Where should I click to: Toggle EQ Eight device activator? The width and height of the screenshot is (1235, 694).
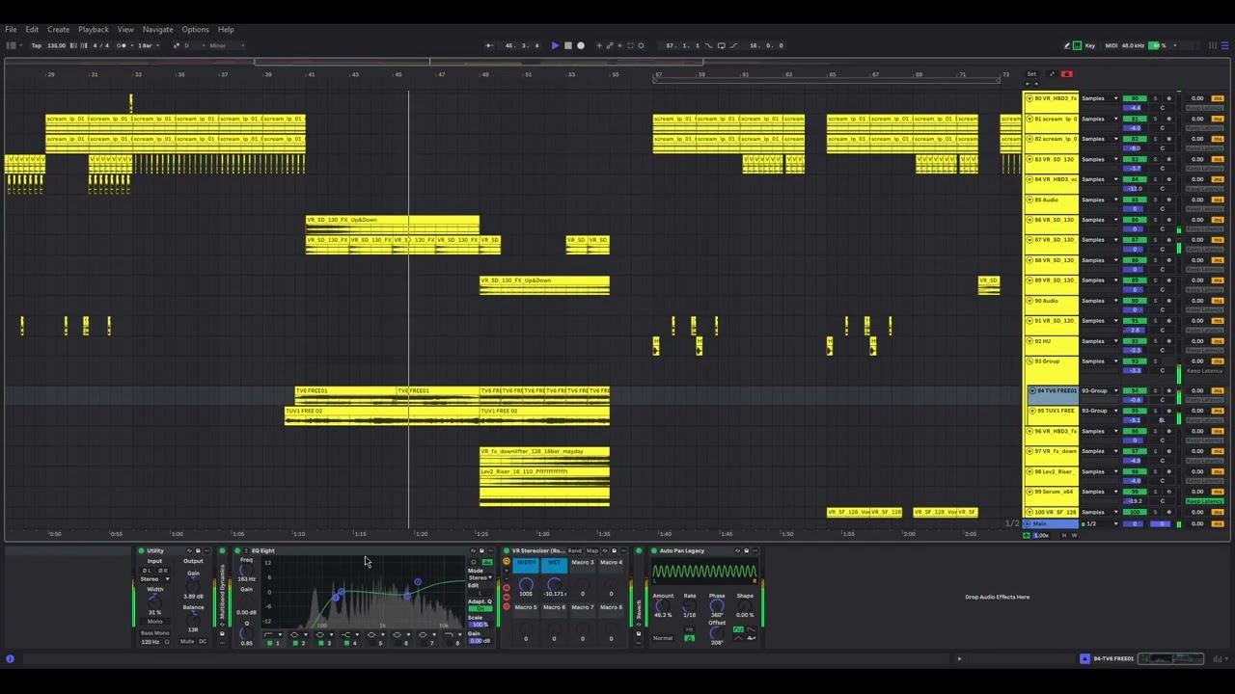click(237, 551)
